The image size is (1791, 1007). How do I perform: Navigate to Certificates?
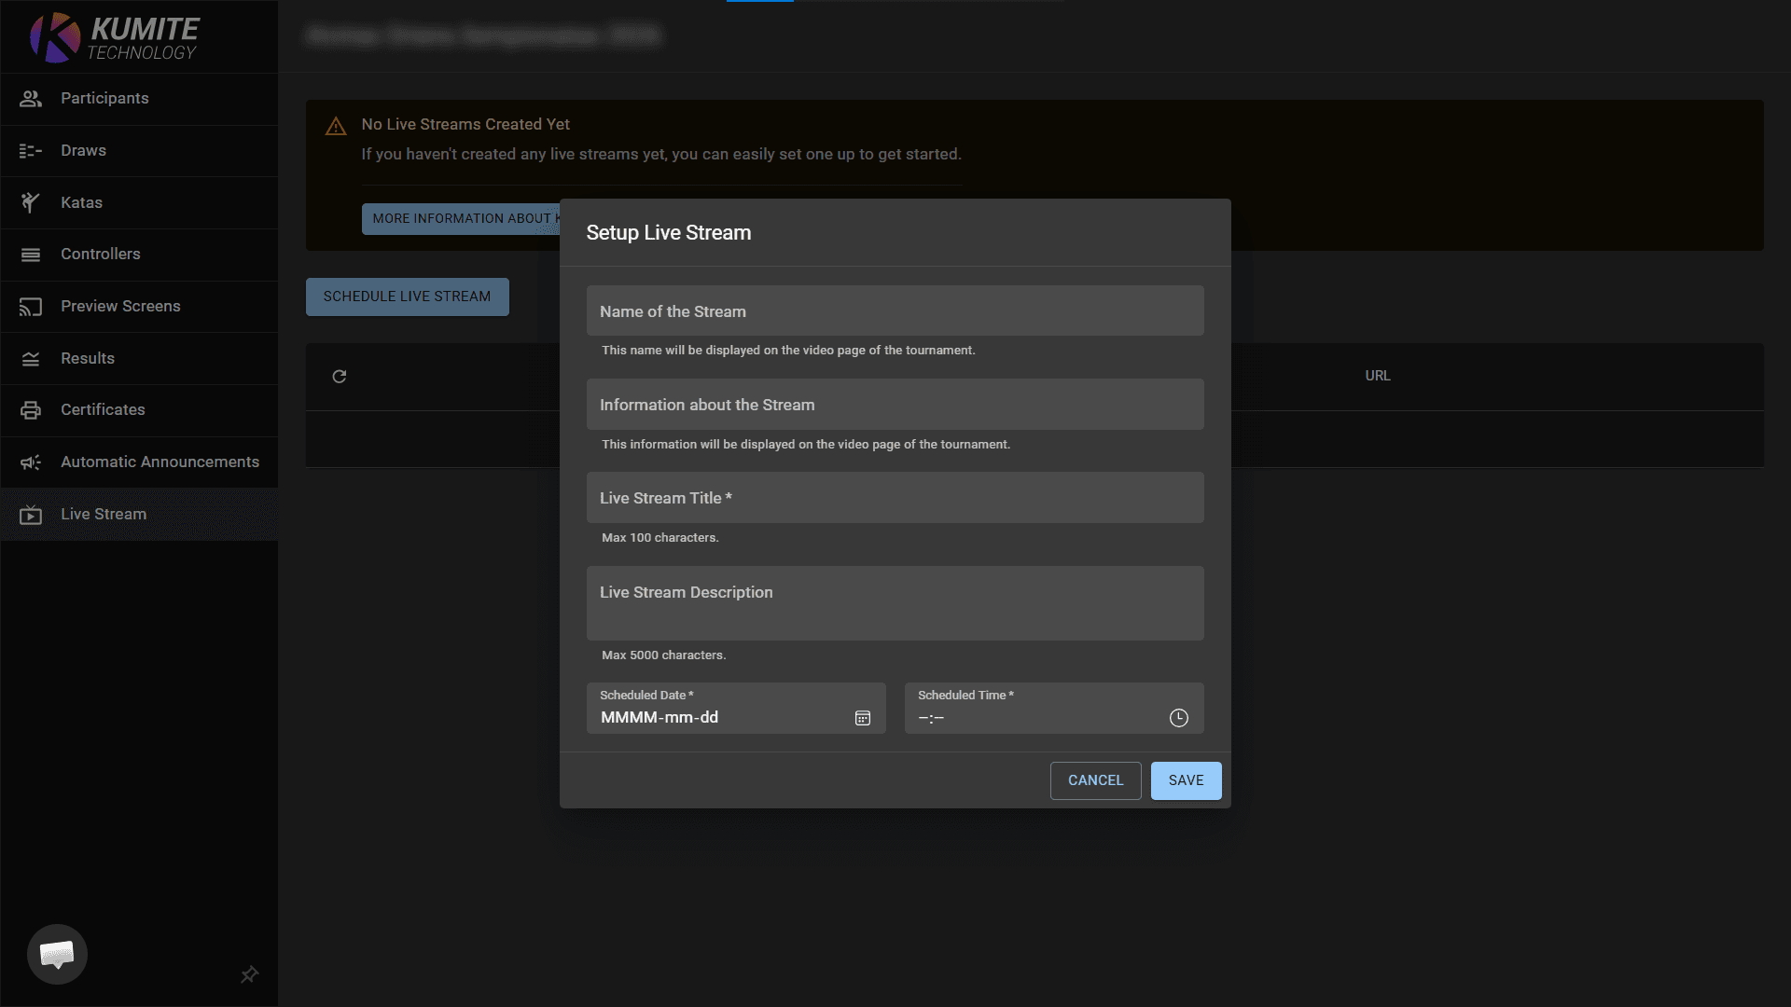point(103,410)
